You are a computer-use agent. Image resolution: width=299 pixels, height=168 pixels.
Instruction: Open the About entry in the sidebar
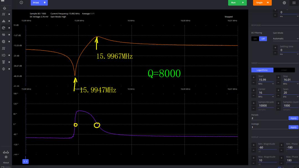(6, 162)
